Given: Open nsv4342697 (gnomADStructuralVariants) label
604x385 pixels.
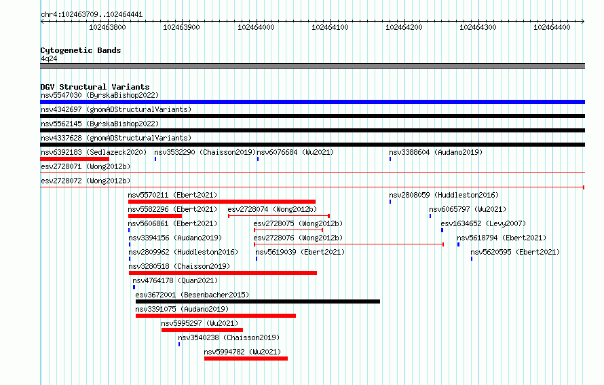Looking at the screenshot, I should point(116,109).
